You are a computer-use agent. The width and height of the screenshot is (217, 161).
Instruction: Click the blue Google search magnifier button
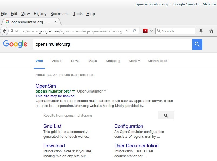[x=197, y=44]
